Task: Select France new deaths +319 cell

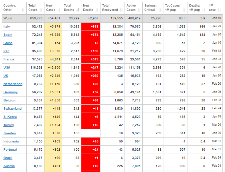Action: click(91, 59)
